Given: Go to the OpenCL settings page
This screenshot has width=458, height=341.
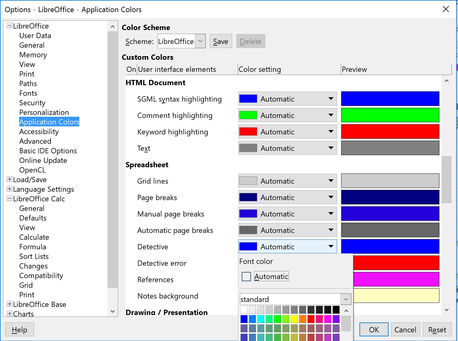Looking at the screenshot, I should click(32, 170).
